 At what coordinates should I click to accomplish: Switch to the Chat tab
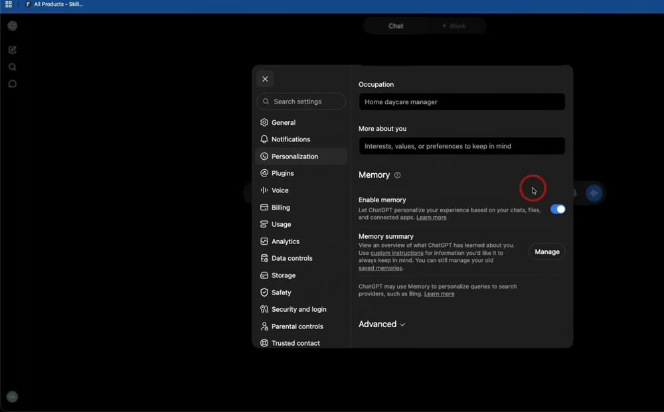point(396,27)
